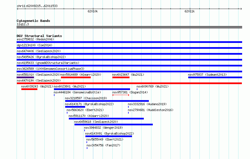Open the nsv4446184 (GenomeinaBottle) label
Image resolution: width=250 pixels, height=159 pixels.
click(77, 92)
